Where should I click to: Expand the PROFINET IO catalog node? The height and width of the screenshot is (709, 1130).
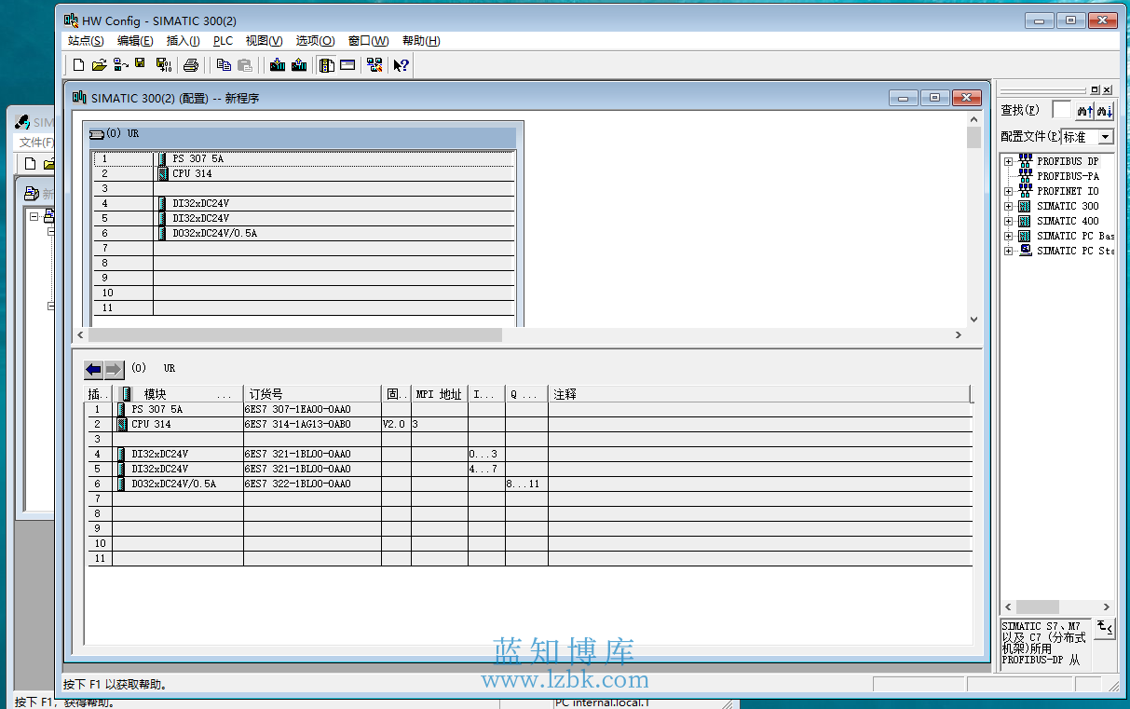pyautogui.click(x=1008, y=191)
